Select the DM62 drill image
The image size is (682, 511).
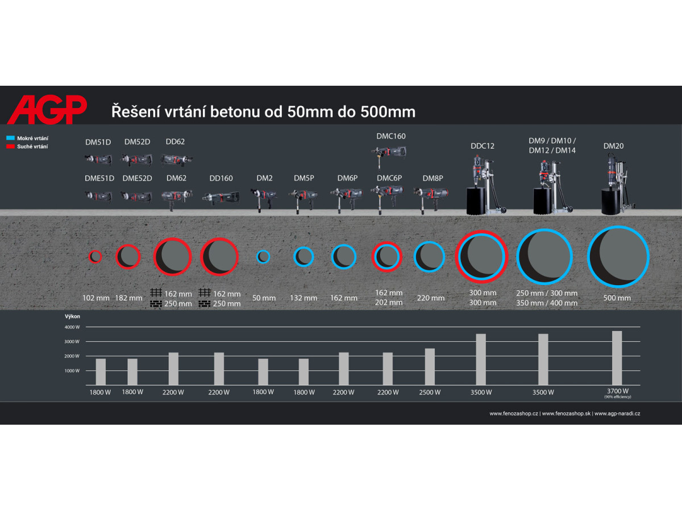[x=177, y=199]
